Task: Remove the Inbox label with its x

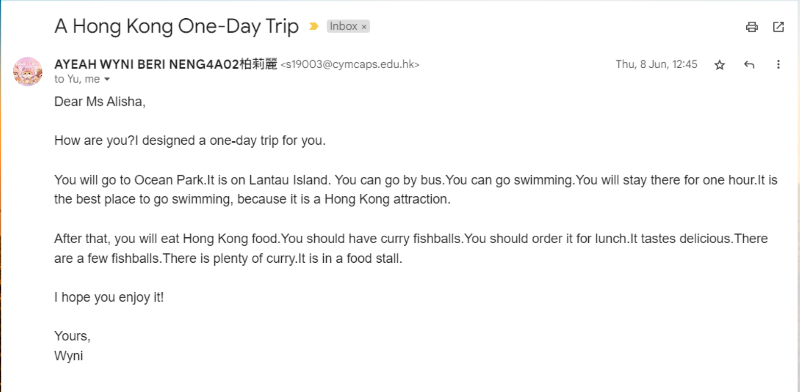Action: 364,27
